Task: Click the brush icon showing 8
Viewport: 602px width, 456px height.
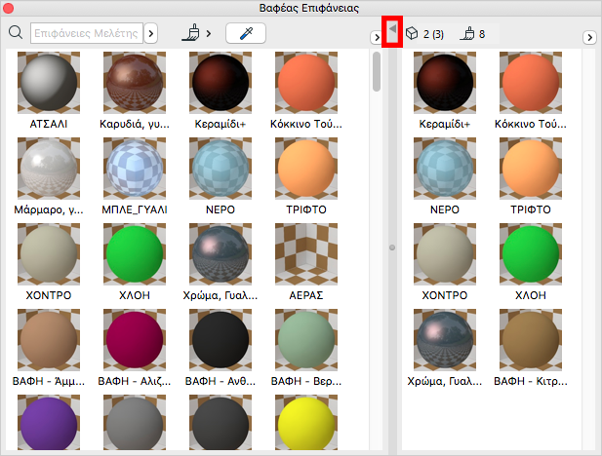Action: pos(467,33)
